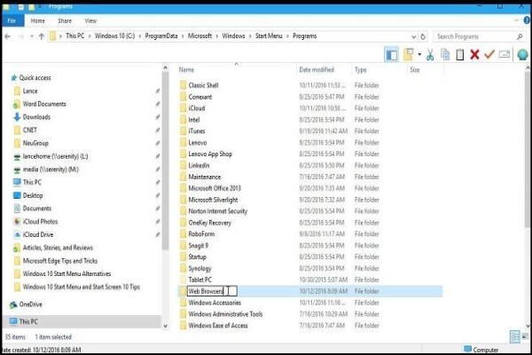
Task: Click the envelope icon next to the checkmark
Action: [505, 54]
